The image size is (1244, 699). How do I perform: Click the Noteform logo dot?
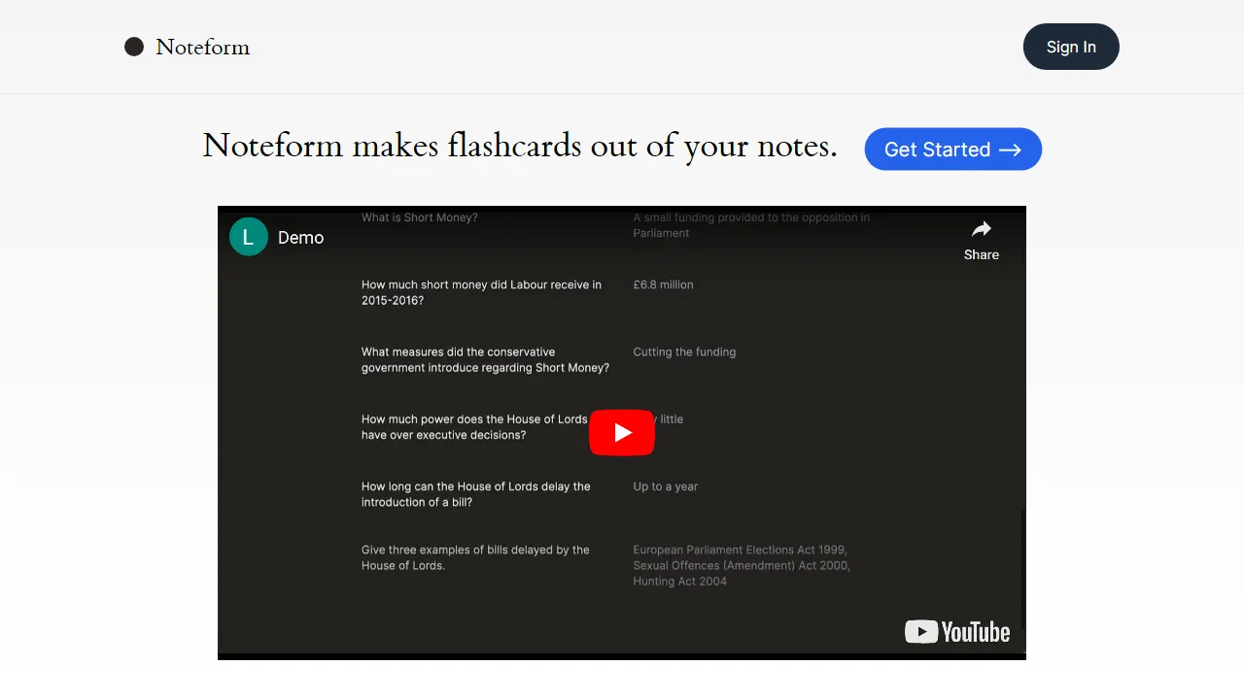coord(134,47)
